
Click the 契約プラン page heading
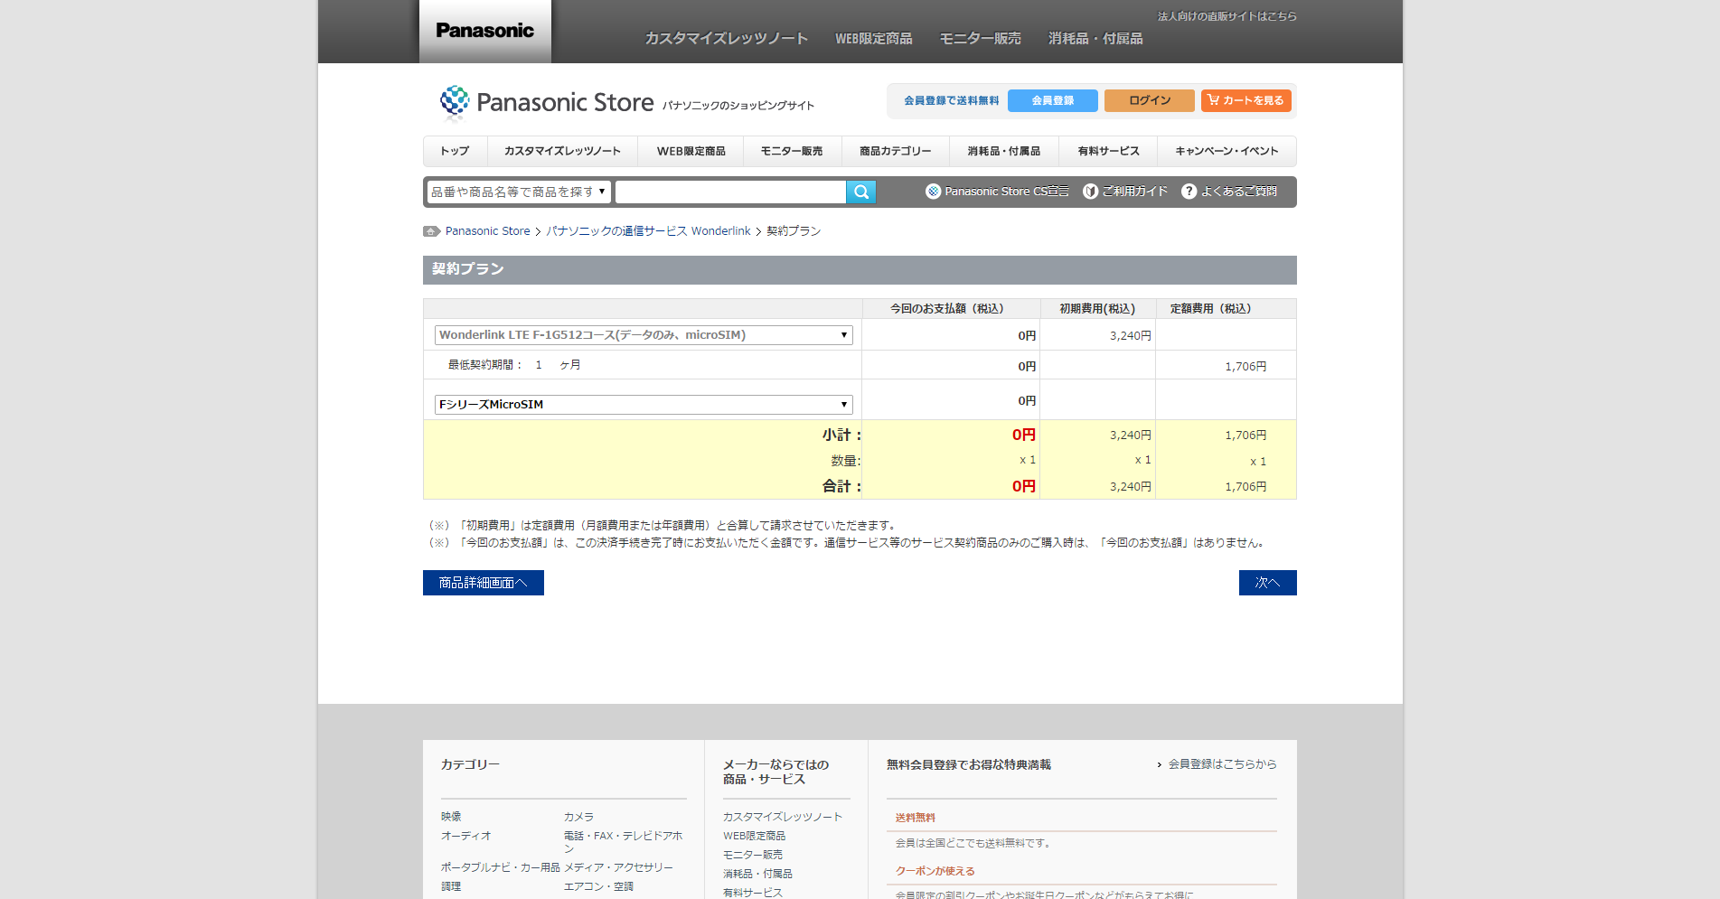click(467, 269)
